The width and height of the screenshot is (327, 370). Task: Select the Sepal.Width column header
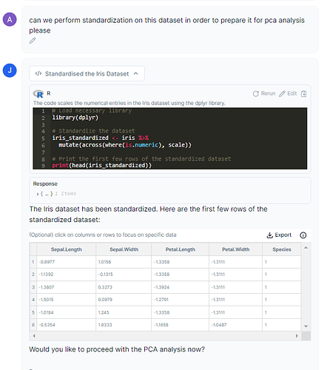click(124, 249)
